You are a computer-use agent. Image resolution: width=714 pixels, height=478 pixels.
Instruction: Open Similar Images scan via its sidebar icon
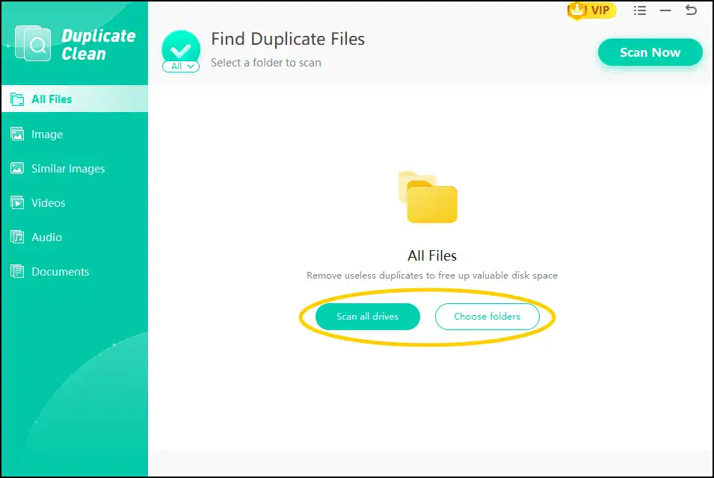point(17,168)
